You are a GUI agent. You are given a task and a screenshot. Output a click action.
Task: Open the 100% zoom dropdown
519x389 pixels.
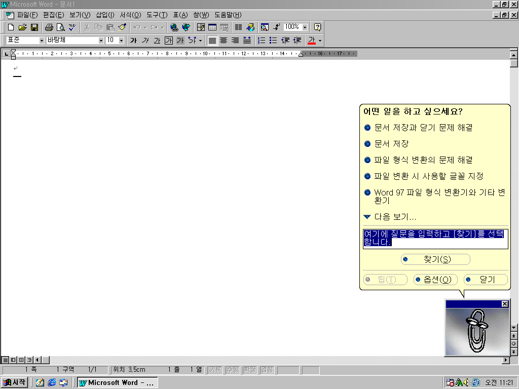[305, 27]
